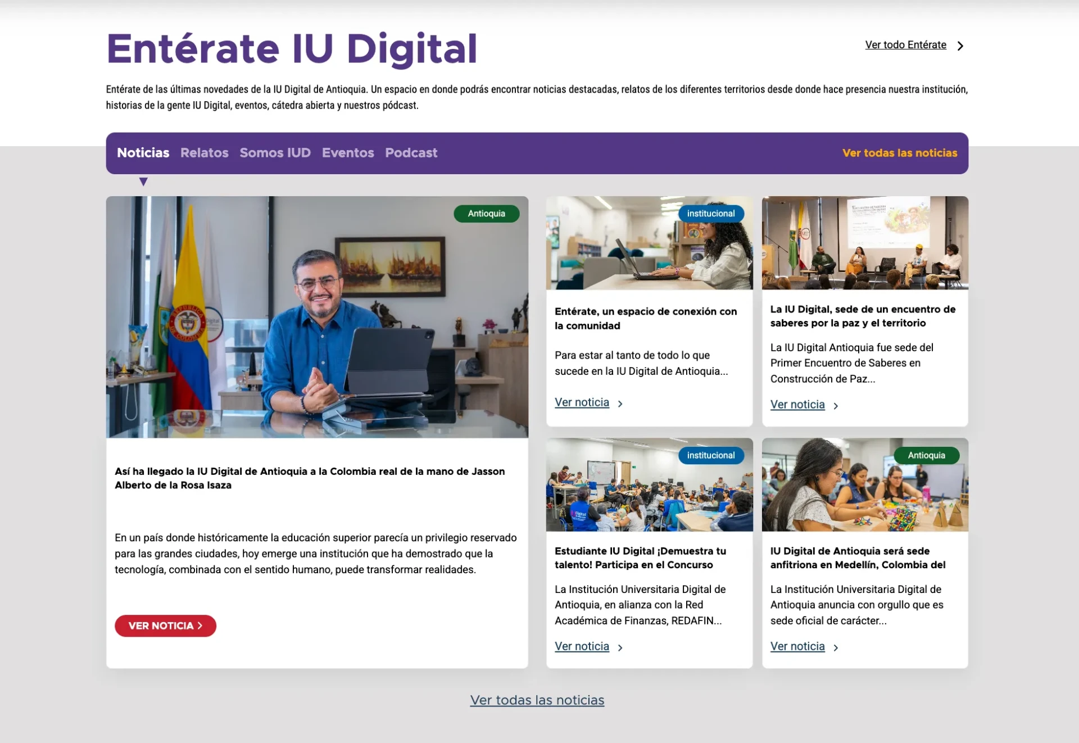This screenshot has width=1079, height=743.
Task: Click the red VER NOTICIA button
Action: (x=165, y=626)
